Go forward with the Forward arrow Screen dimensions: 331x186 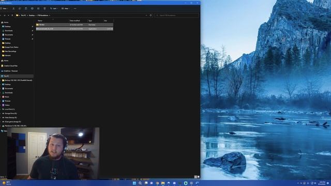pyautogui.click(x=5, y=16)
